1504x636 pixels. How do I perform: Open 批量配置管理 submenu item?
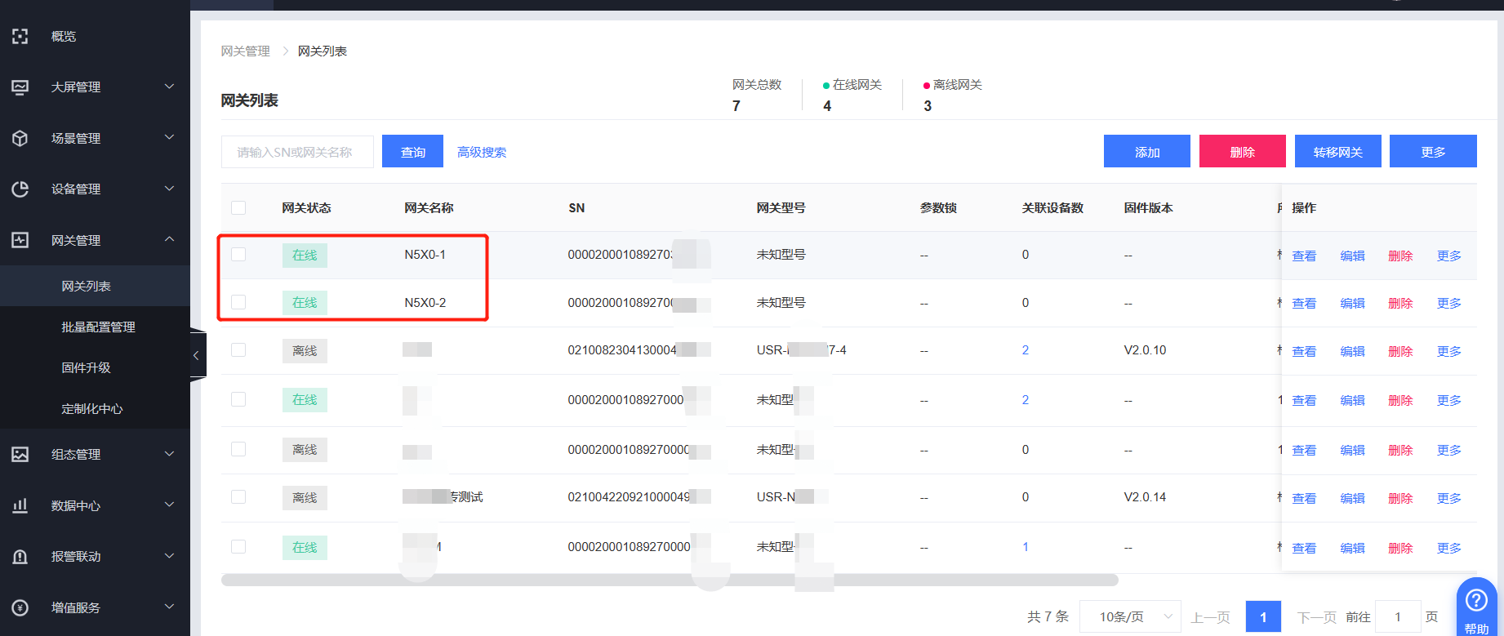[98, 327]
